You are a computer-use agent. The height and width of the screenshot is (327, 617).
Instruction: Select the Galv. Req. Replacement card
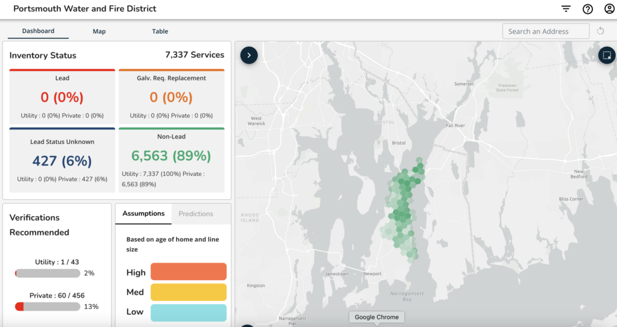coord(171,96)
